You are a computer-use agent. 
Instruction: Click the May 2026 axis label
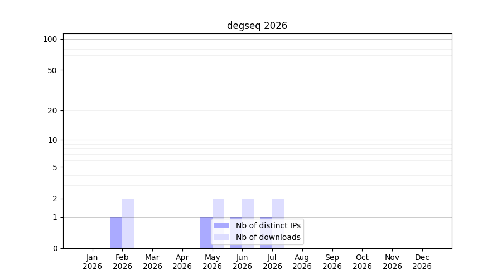tap(213, 262)
